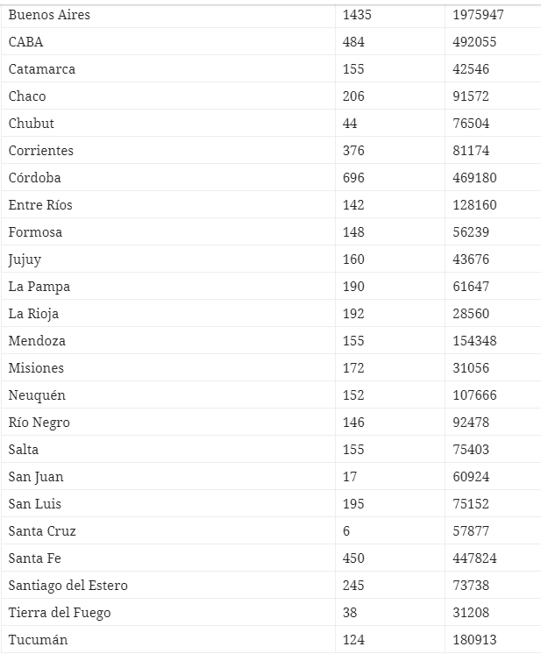Image resolution: width=541 pixels, height=654 pixels.
Task: Click the Catamarca cell
Action: pyautogui.click(x=42, y=69)
